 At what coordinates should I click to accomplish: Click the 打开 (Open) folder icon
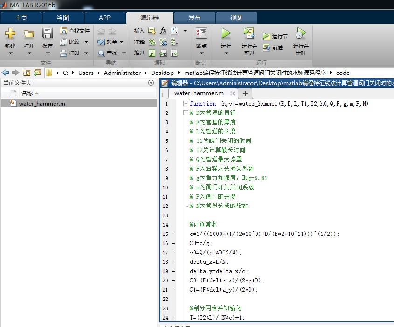click(x=29, y=33)
